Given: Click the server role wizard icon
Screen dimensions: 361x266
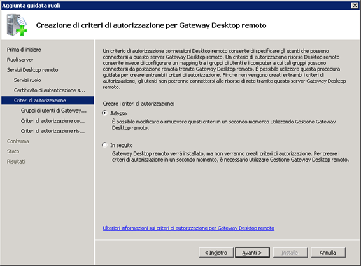Looking at the screenshot, I should 17,25.
